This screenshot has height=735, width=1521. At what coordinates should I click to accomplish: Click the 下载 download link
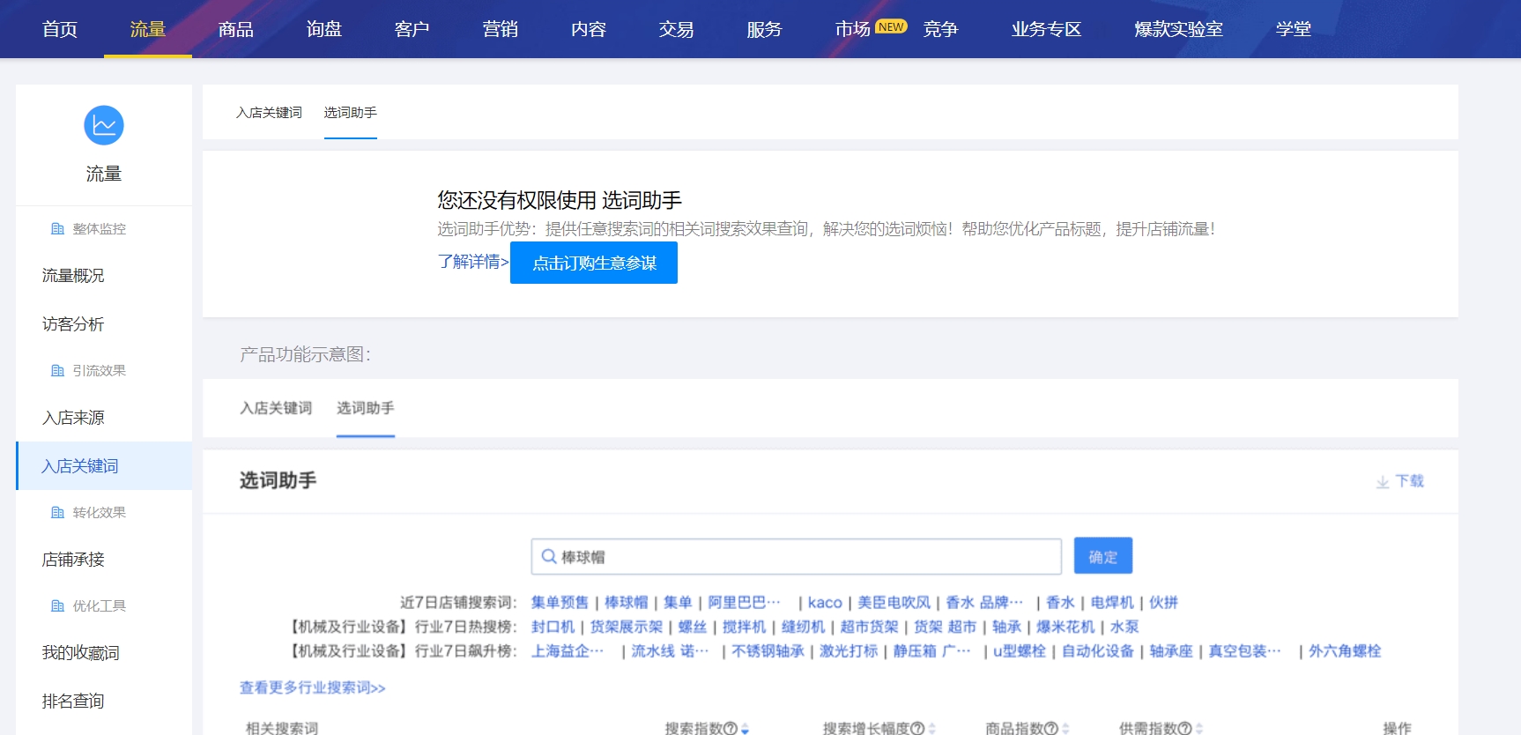tap(1409, 481)
